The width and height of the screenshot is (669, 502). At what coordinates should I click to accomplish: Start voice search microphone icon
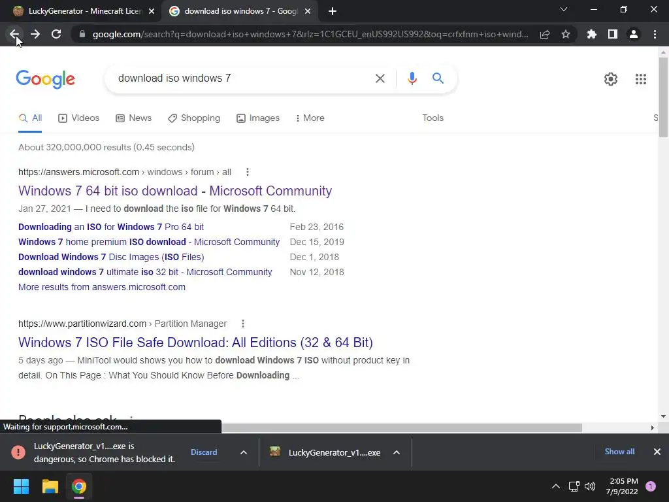point(412,78)
